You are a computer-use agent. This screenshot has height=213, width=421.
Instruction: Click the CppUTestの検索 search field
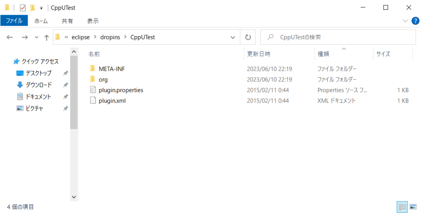point(338,37)
